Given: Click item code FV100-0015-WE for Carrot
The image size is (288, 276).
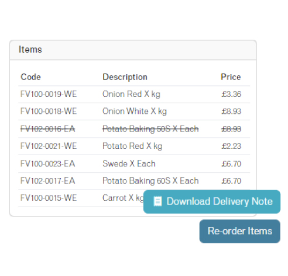Looking at the screenshot, I should click(49, 198).
